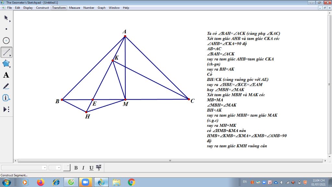Select the Information tool
The width and height of the screenshot is (332, 187).
coord(6,98)
